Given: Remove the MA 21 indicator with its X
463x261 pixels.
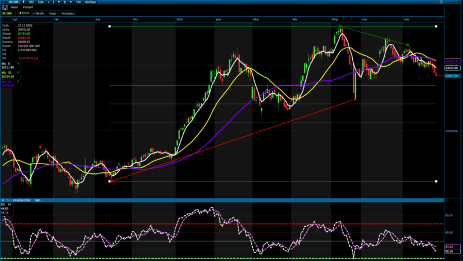Looking at the screenshot, I should [18, 72].
